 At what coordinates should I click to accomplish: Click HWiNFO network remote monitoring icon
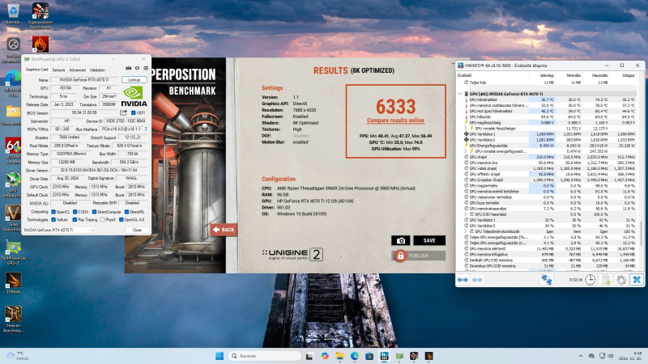coord(547,280)
